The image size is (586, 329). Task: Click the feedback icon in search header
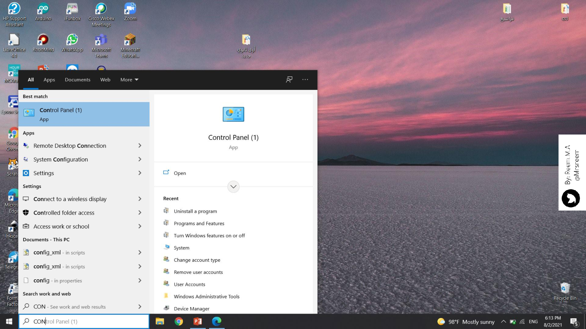coord(289,80)
